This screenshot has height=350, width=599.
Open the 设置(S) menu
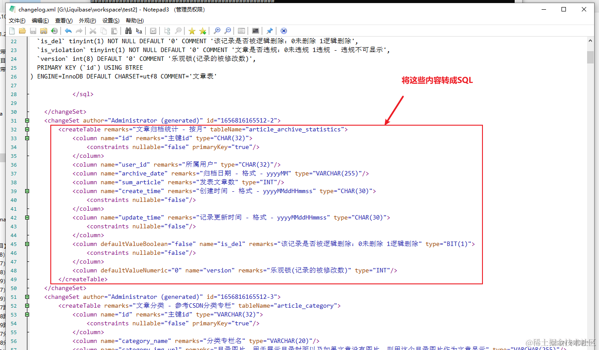pyautogui.click(x=111, y=20)
